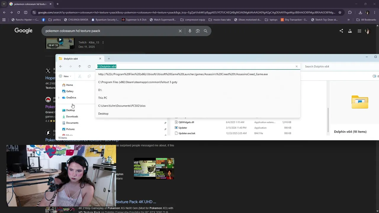Image resolution: width=379 pixels, height=213 pixels.
Task: Open Desktop in Explorer quick access
Action: pos(68,110)
